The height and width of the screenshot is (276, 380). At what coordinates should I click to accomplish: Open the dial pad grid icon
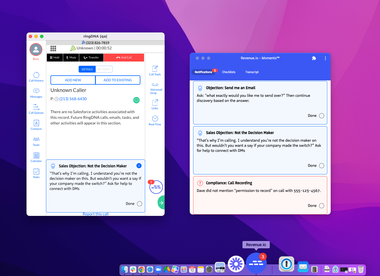53,48
